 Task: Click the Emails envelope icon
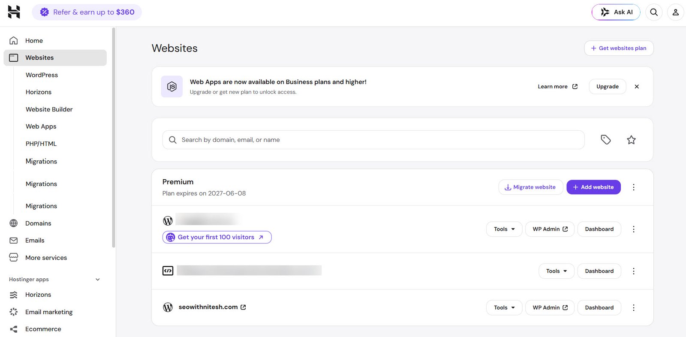14,241
